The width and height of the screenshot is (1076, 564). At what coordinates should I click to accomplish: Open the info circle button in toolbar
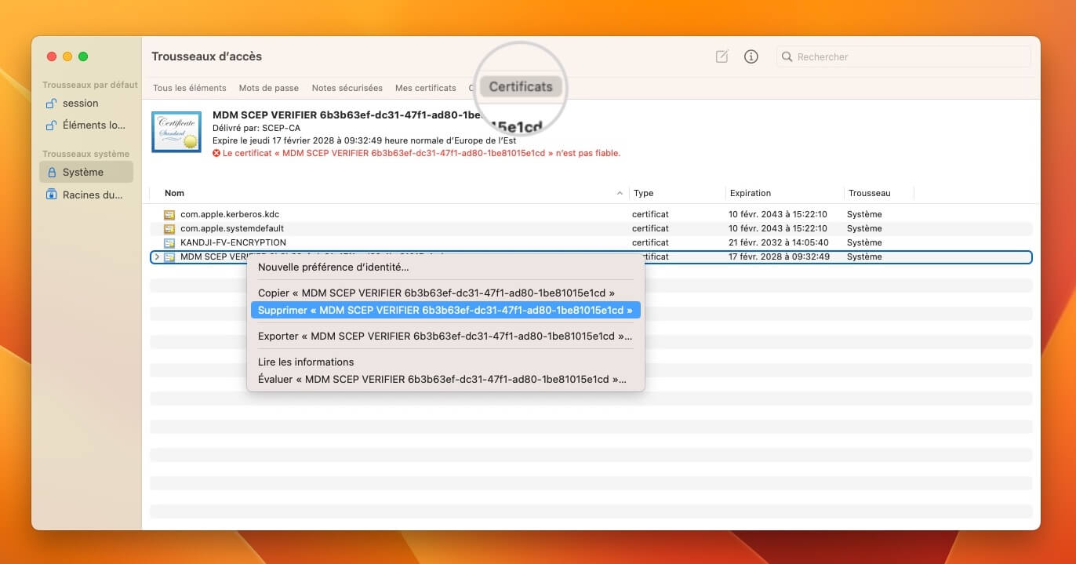751,56
